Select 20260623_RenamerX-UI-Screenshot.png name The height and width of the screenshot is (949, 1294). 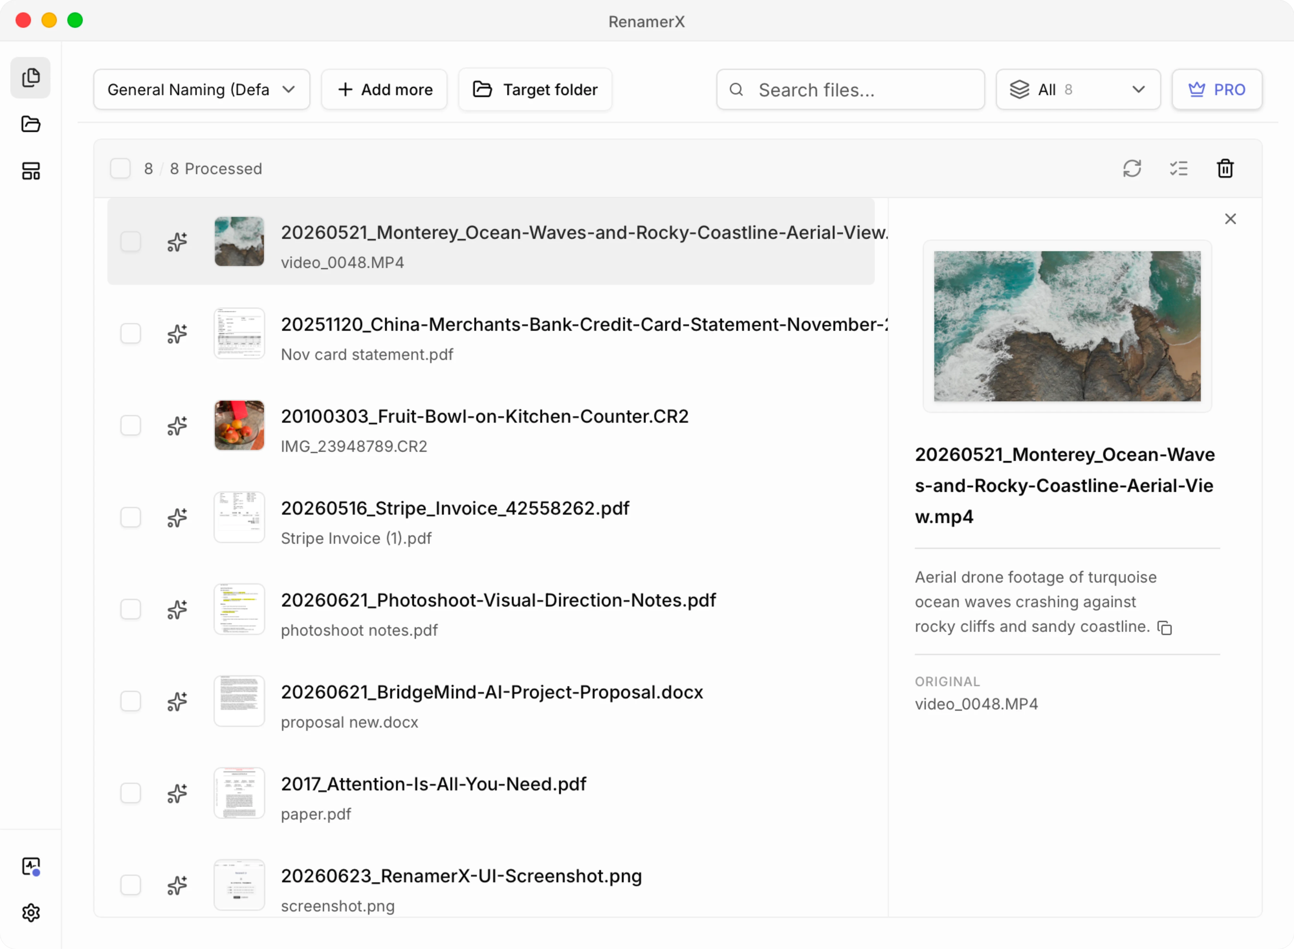(x=461, y=876)
